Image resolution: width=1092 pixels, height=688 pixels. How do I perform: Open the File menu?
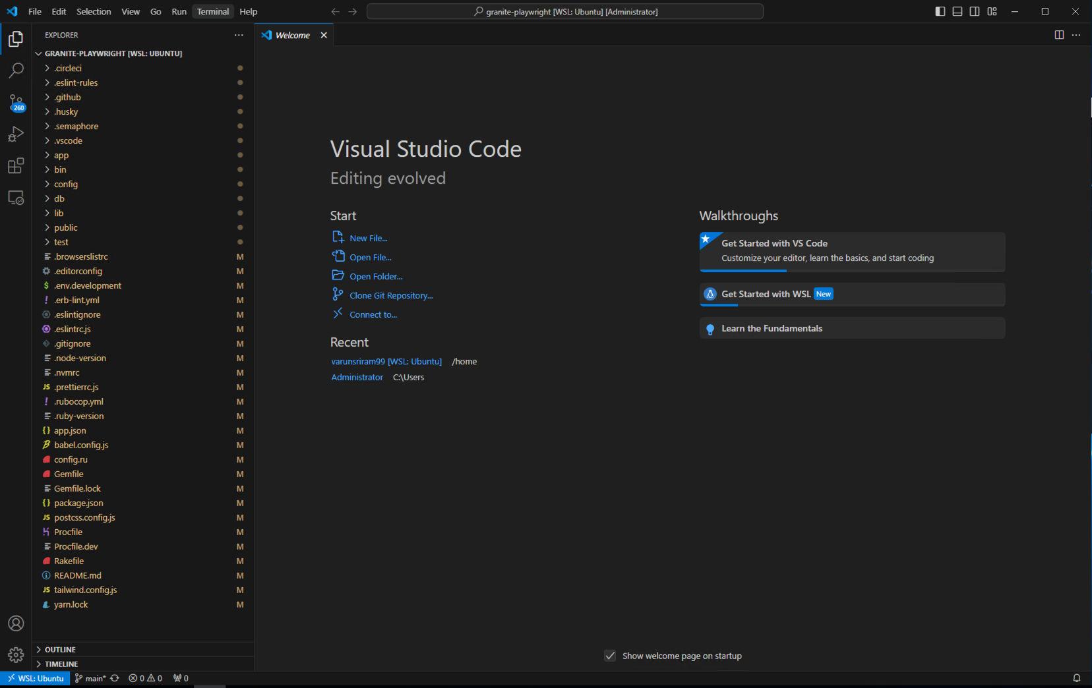pyautogui.click(x=35, y=11)
